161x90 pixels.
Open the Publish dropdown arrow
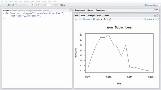[x=154, y=19]
